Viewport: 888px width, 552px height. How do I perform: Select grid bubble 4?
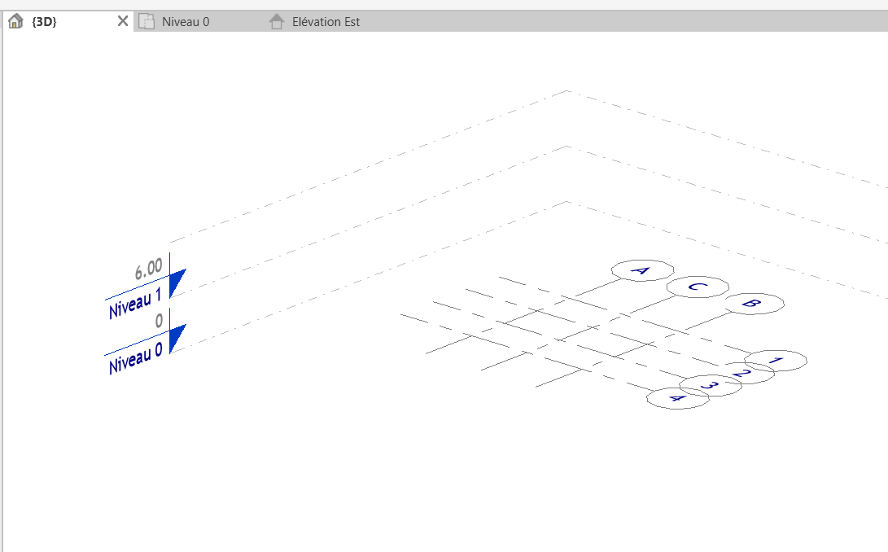coord(678,398)
